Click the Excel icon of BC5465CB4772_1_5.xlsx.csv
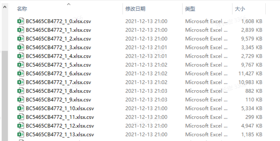The width and height of the screenshot is (280, 141). tap(21, 65)
